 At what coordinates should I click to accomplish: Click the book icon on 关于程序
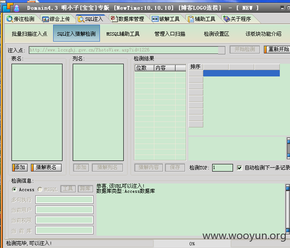click(x=227, y=19)
